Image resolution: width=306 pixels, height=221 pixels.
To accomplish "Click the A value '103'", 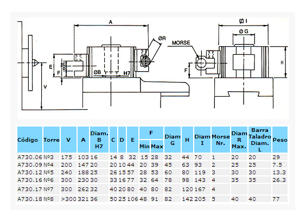I will point(84,157).
